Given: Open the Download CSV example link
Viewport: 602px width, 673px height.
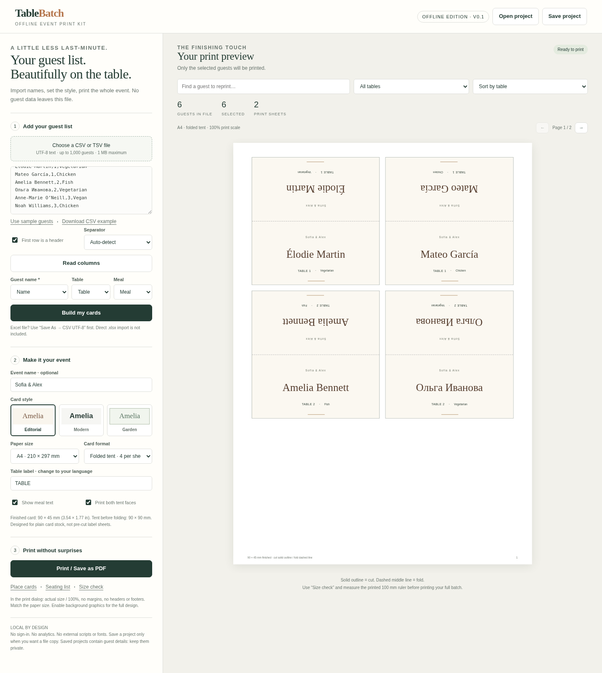Looking at the screenshot, I should 89,221.
